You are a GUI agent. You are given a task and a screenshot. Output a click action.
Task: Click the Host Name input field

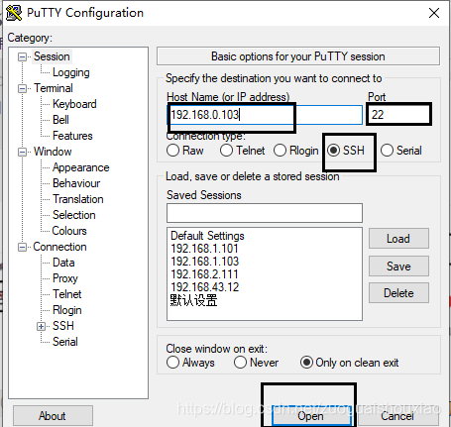pyautogui.click(x=265, y=115)
